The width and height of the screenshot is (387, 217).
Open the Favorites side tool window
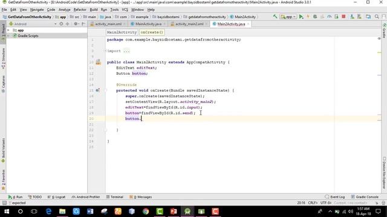coord(3,180)
